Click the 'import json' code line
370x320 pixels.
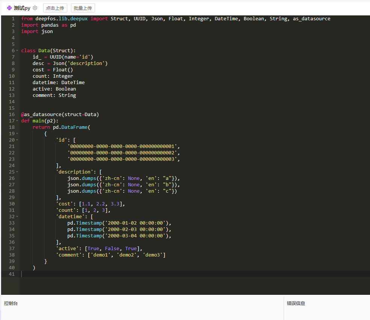[37, 32]
